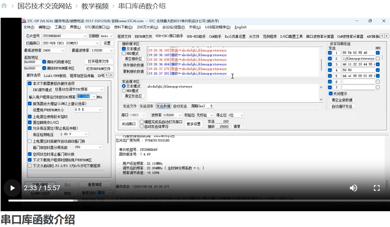Click the 关闭串口 button
Image resolution: width=390 pixels, height=227 pixels.
129,124
